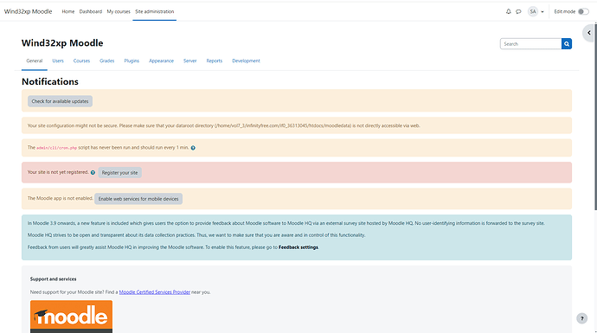Open My courses in top navigation
This screenshot has height=333, width=597.
119,11
